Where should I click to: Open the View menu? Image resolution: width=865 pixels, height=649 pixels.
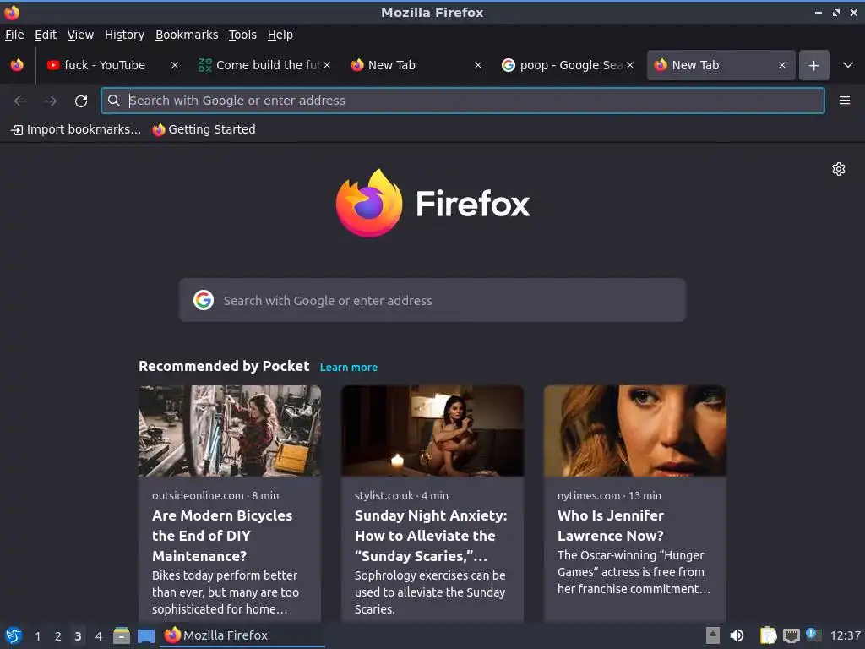(x=80, y=35)
